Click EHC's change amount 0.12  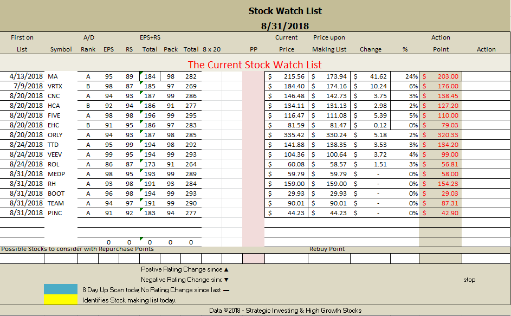click(380, 125)
